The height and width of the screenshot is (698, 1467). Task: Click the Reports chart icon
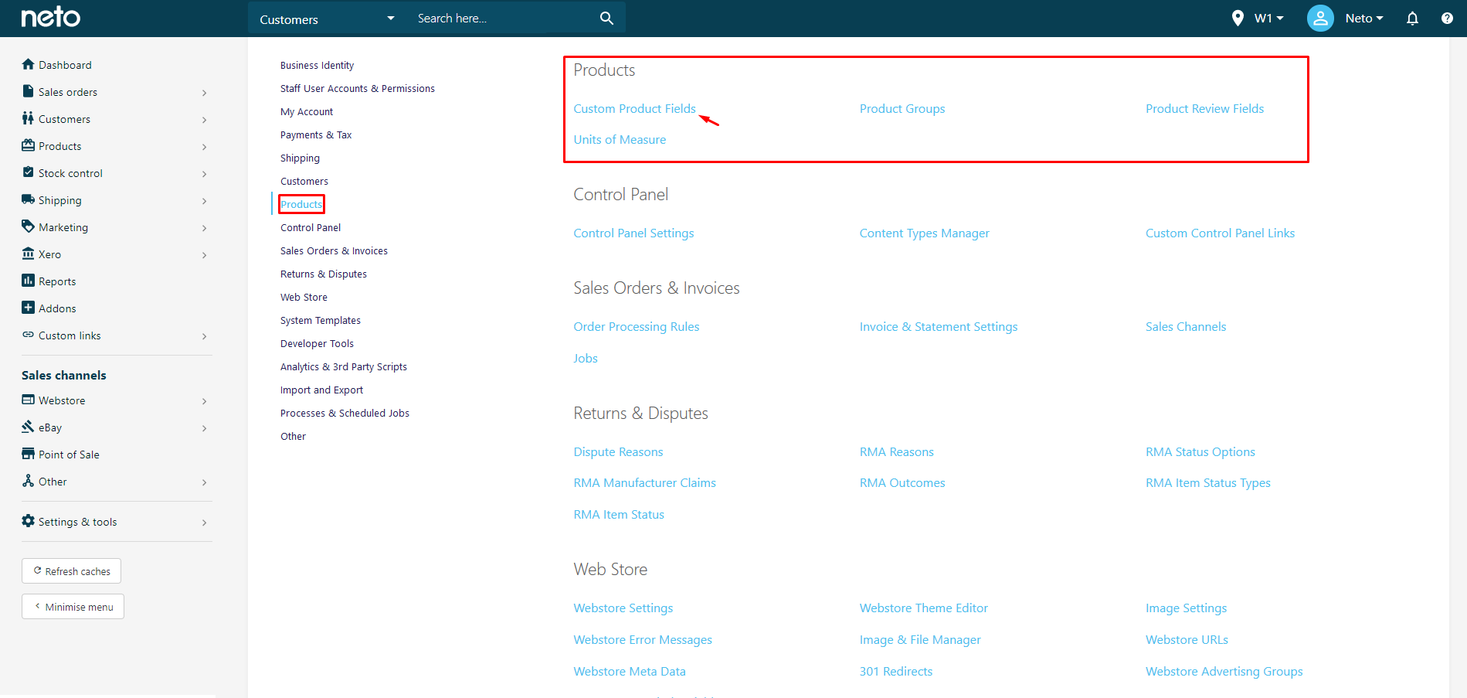pos(29,281)
